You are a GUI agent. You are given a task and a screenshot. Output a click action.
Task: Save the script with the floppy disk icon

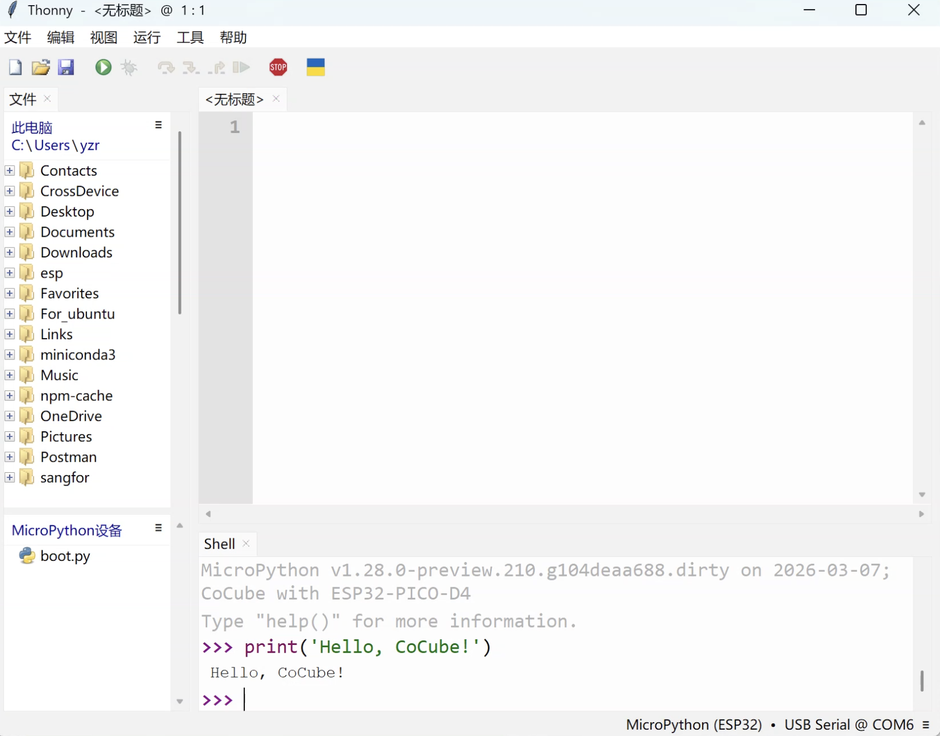click(66, 67)
